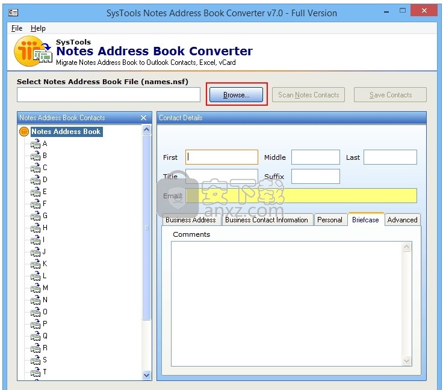
Task: Click the contact group icon beside P
Action: pyautogui.click(x=36, y=324)
